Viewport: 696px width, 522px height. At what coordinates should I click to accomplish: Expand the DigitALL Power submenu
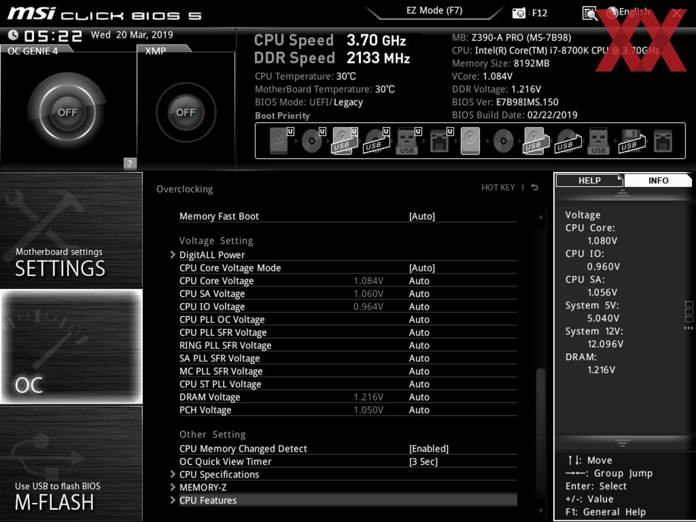point(212,255)
